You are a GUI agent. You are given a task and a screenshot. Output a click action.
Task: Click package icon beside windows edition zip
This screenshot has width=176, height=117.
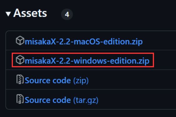click(20, 61)
